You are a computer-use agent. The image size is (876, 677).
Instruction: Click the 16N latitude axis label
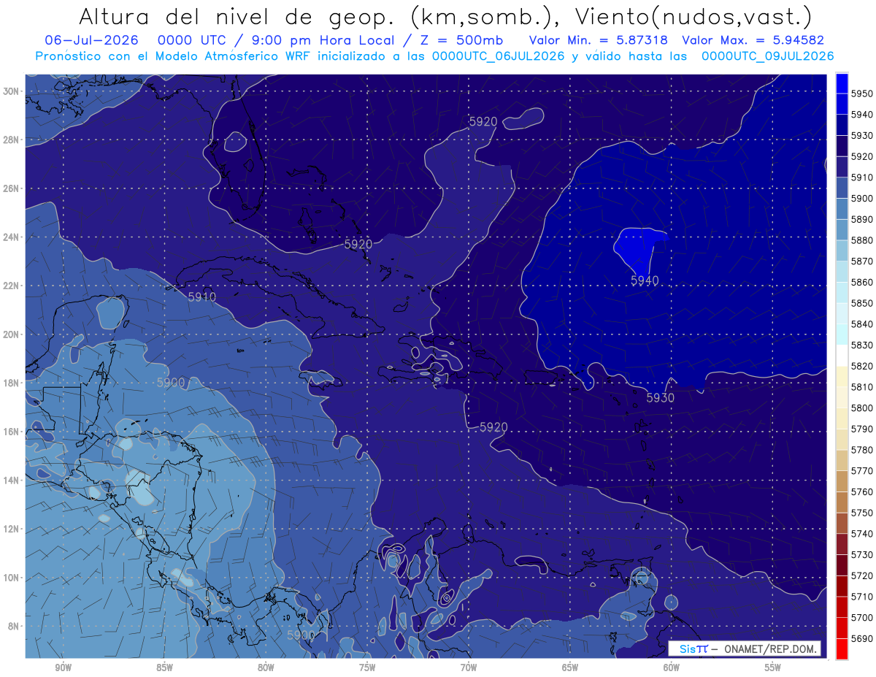tap(11, 432)
